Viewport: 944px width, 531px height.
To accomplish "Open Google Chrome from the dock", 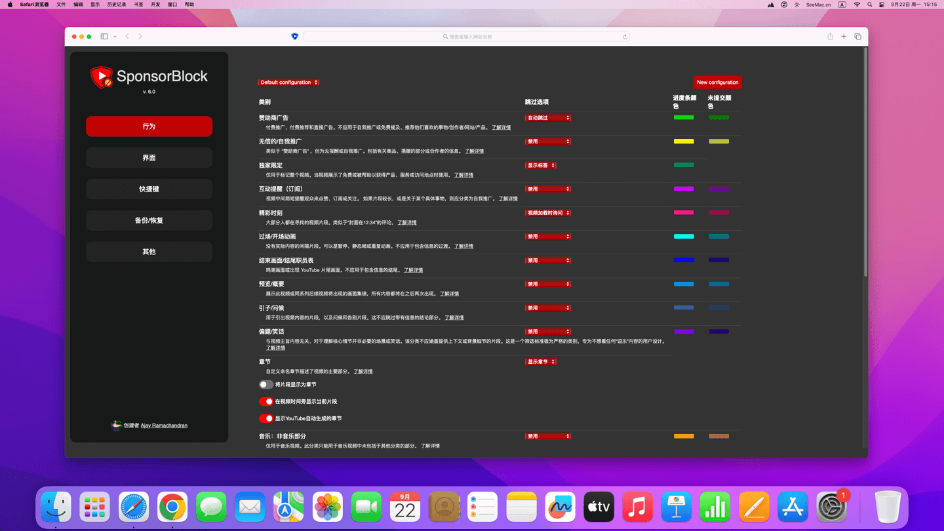I will pos(172,507).
